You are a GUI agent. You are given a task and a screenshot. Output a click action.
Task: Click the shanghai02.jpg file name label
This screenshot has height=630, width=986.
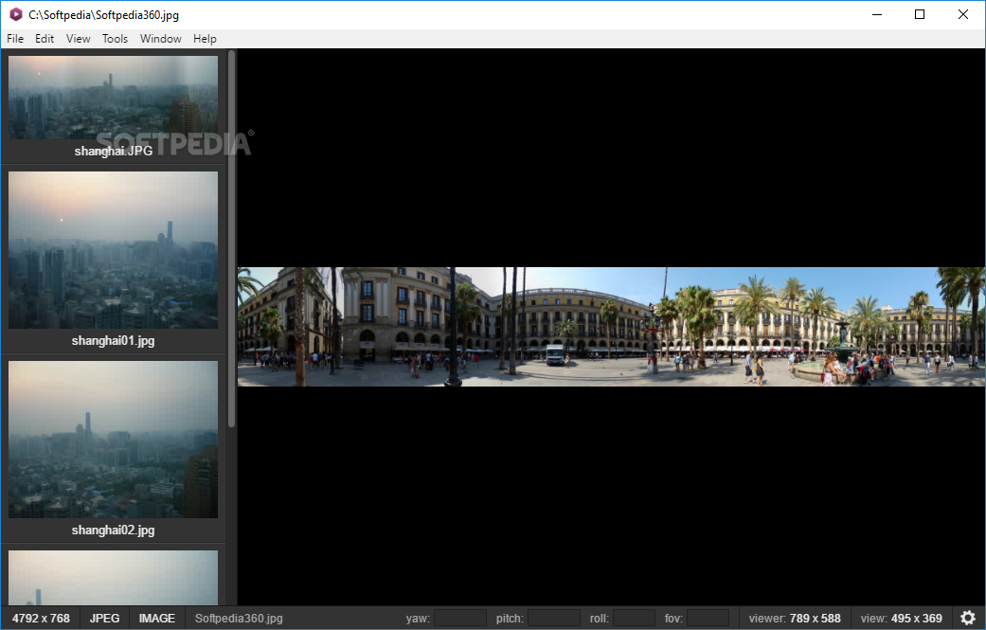click(x=114, y=530)
